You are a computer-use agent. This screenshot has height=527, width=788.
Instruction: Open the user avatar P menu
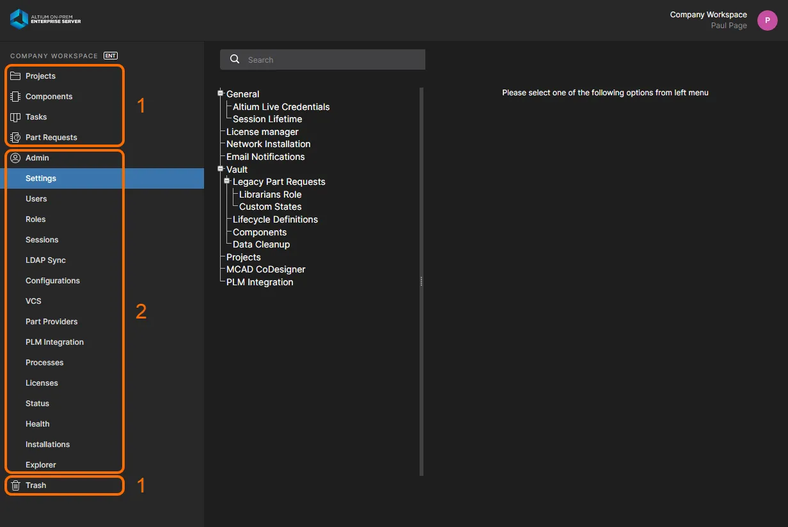768,20
